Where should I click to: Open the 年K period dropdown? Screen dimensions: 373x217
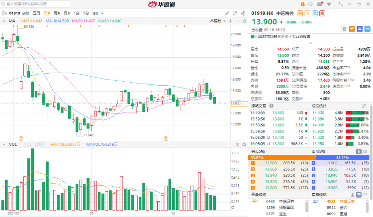97,12
